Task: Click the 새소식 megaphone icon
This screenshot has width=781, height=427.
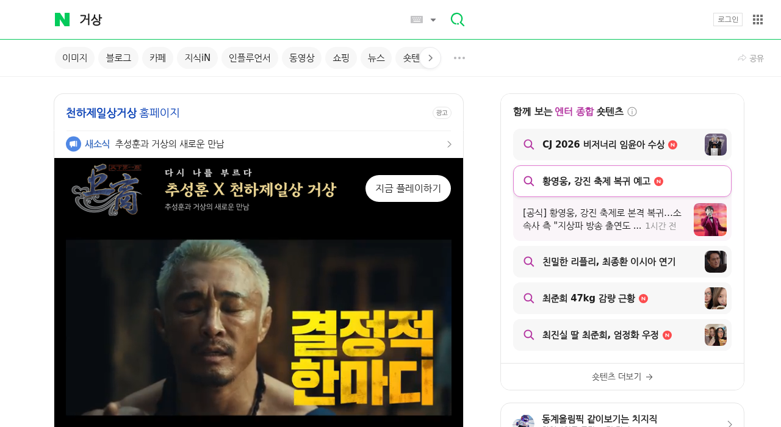Action: (x=73, y=144)
